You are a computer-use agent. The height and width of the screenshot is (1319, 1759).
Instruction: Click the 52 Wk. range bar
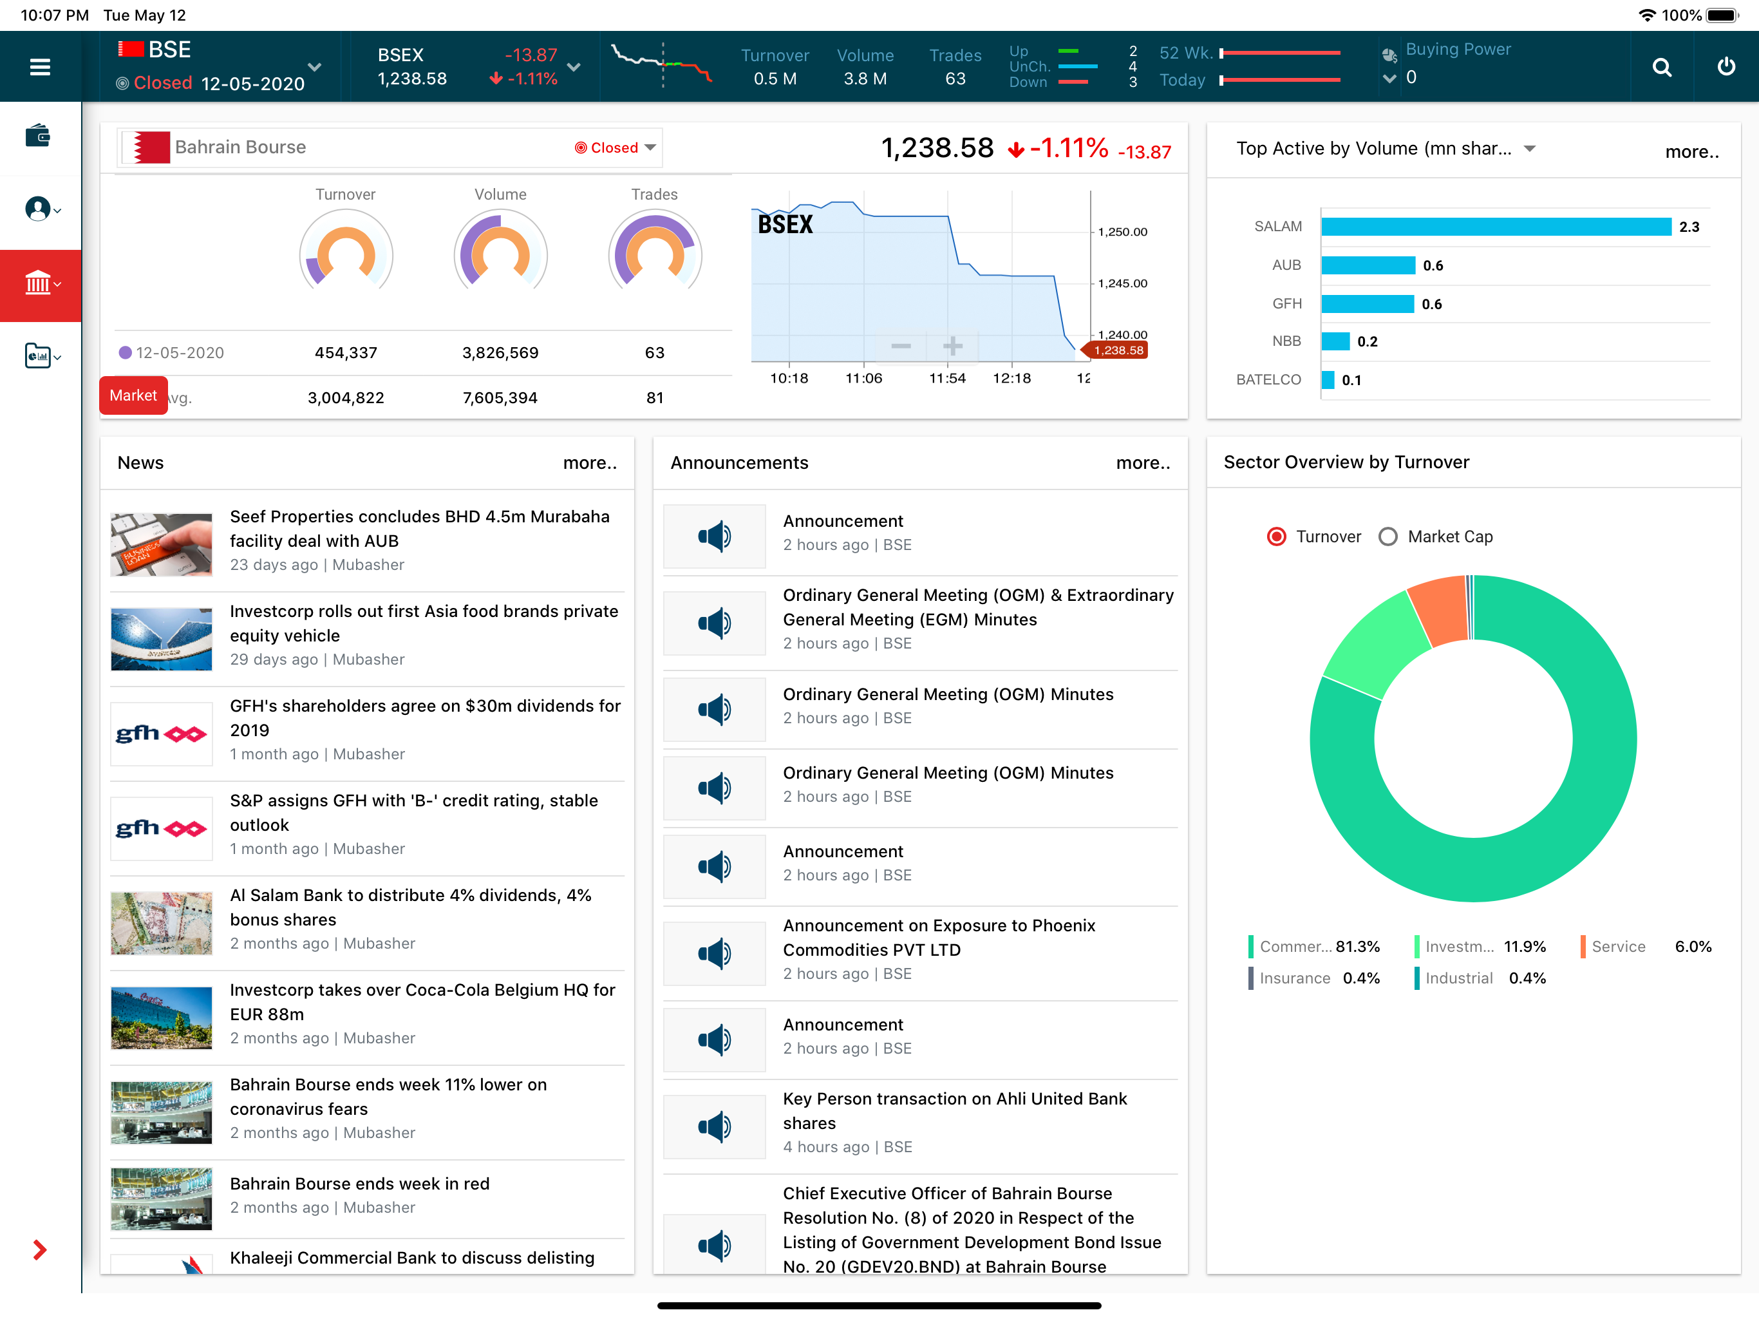pyautogui.click(x=1279, y=53)
